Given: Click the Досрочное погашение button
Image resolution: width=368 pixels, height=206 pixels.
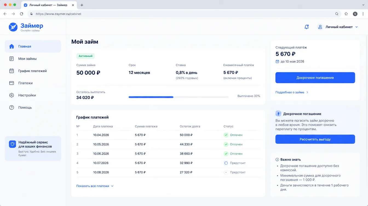Looking at the screenshot, I should (315, 78).
